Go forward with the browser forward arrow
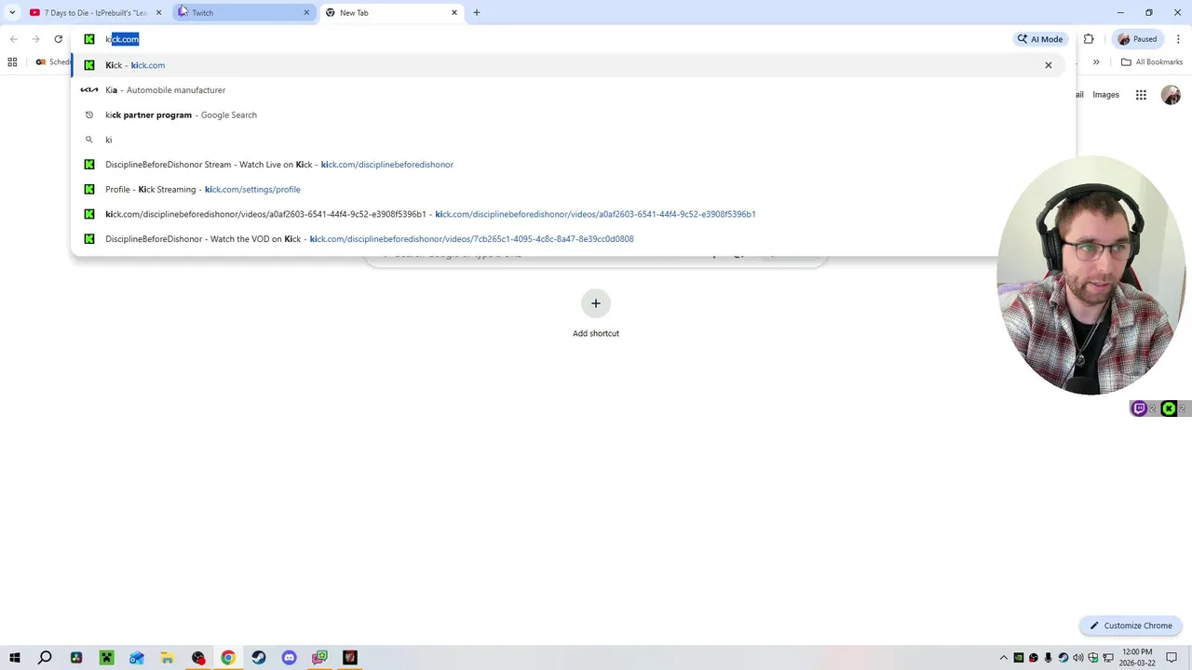Image resolution: width=1192 pixels, height=670 pixels. tap(35, 39)
